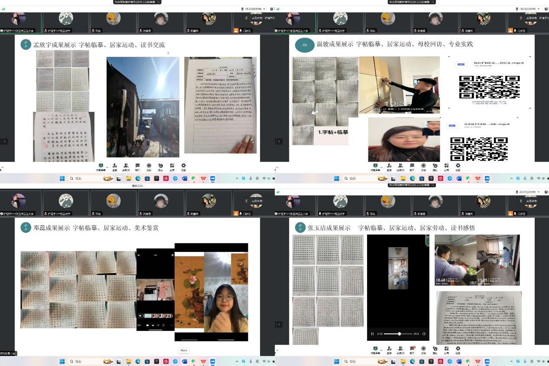Screen dimensions: 549x366
Task: Open Members panel under 孟欣宇 slide
Action: tap(126, 166)
